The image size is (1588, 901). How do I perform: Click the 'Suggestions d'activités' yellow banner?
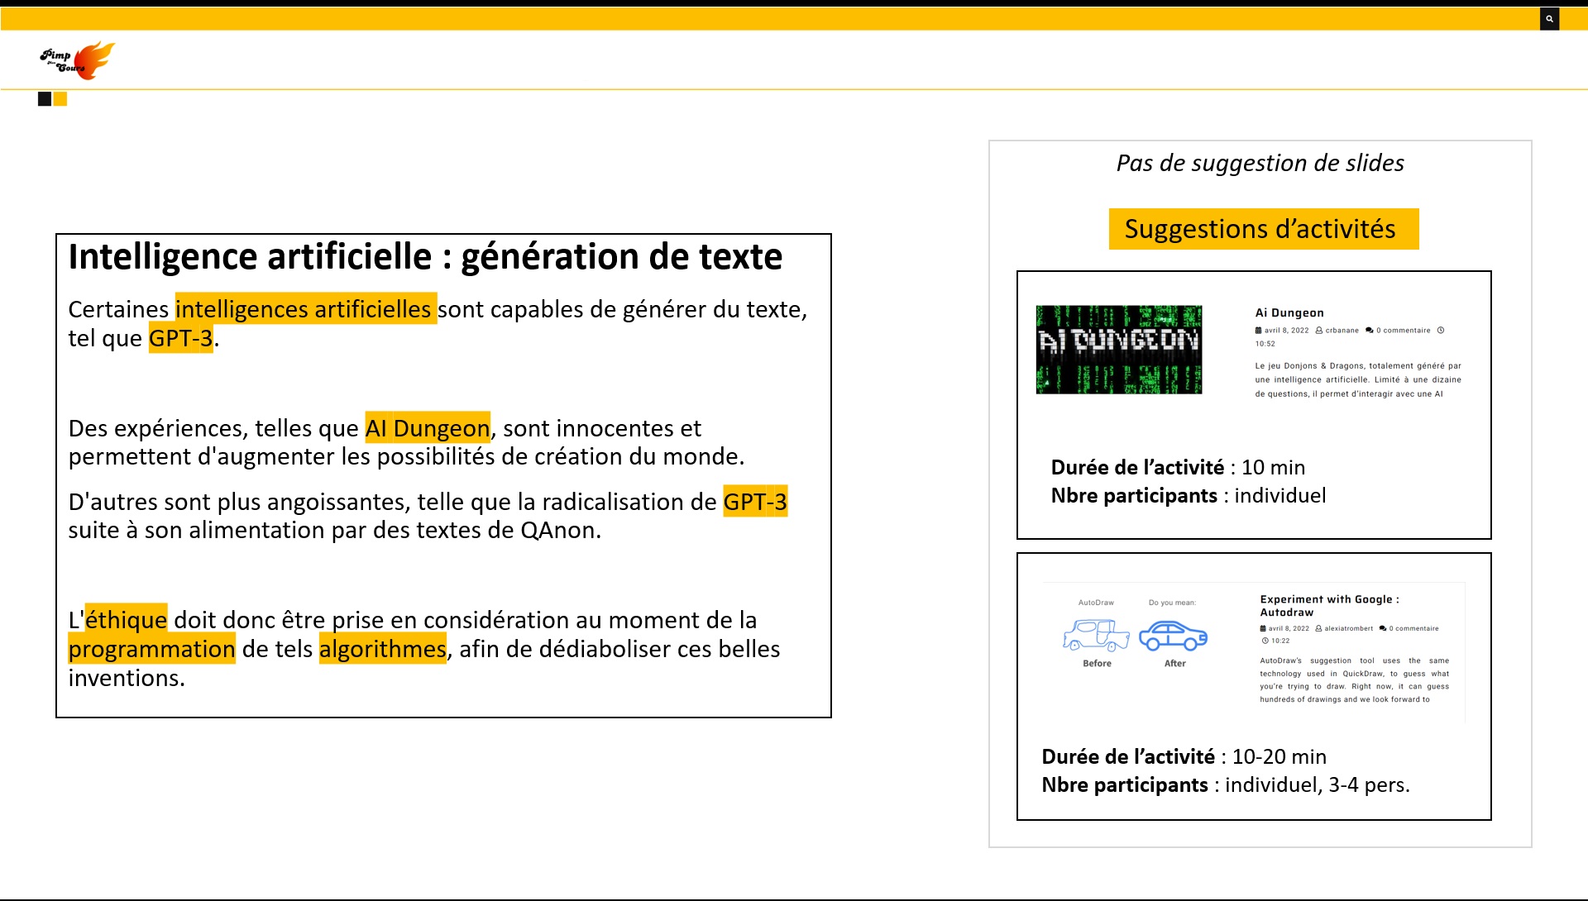coord(1263,229)
